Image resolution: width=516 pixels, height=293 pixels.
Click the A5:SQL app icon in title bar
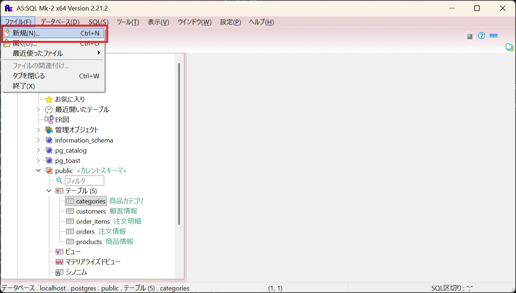click(x=9, y=8)
